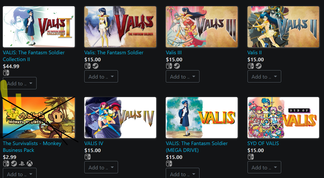This screenshot has height=178, width=324.
Task: Open Add to dropdown for Valis: The Fantasm Soldier
Action: click(x=101, y=76)
